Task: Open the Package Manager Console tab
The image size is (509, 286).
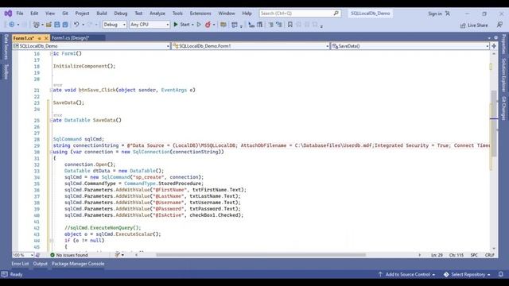Action: 78,264
